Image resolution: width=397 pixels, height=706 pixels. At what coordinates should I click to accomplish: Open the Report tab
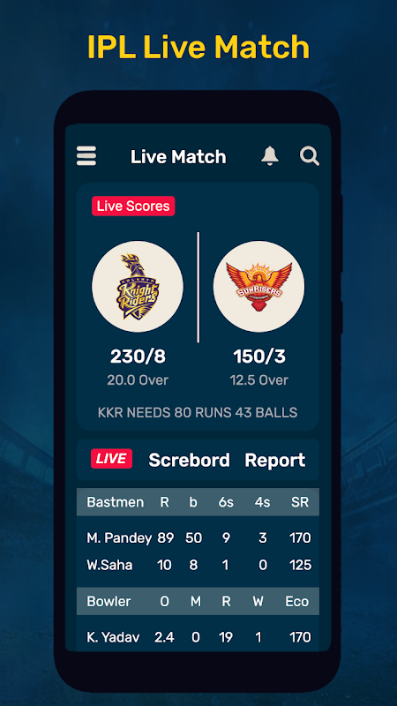click(x=275, y=461)
